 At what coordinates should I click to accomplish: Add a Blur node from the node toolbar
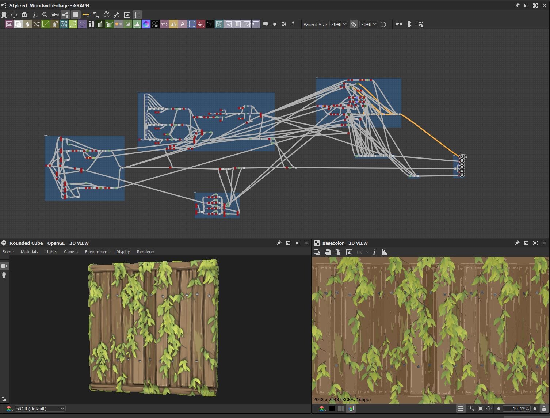coord(27,24)
